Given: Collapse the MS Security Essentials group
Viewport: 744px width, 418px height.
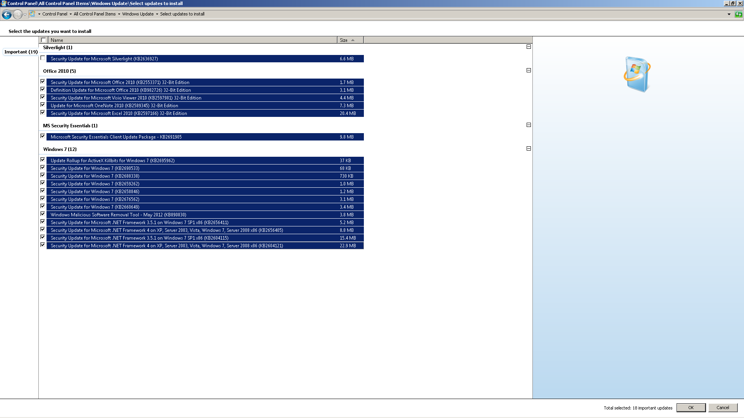Looking at the screenshot, I should 529,125.
